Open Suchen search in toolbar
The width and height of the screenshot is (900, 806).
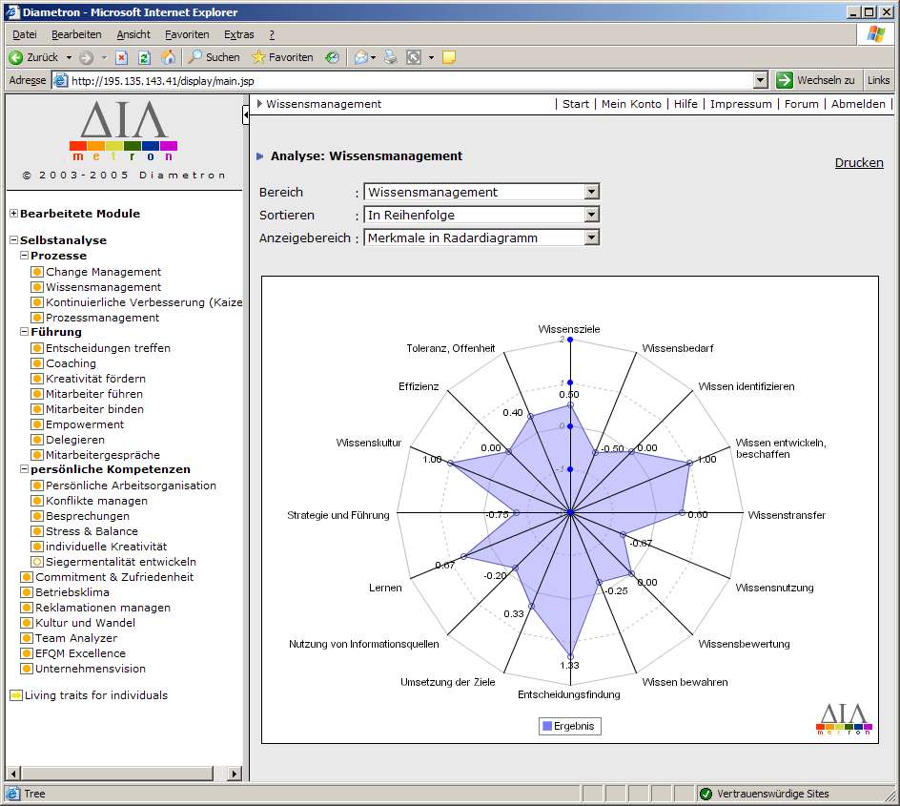coord(215,57)
